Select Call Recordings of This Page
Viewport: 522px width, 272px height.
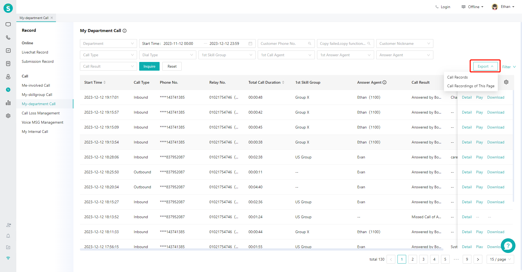tap(471, 86)
